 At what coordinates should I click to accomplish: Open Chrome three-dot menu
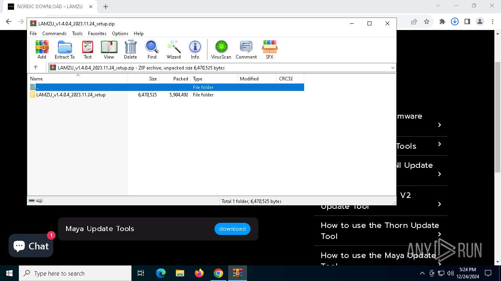pyautogui.click(x=492, y=22)
